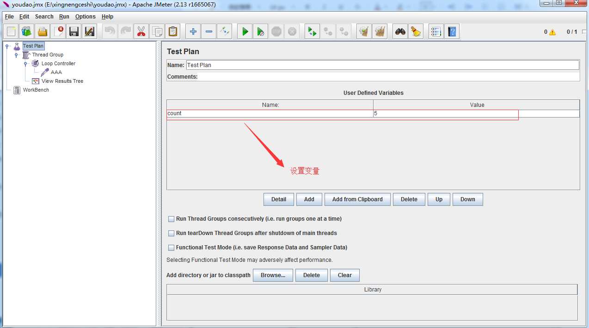
Task: Click the Comments input field
Action: coord(389,77)
